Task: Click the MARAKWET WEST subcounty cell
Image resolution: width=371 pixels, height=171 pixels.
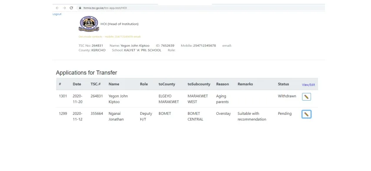Action: click(198, 99)
